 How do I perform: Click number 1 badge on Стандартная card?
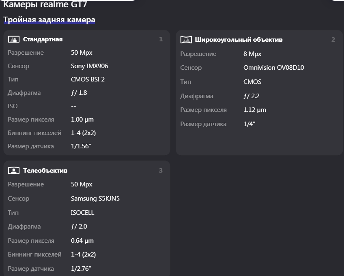(161, 39)
